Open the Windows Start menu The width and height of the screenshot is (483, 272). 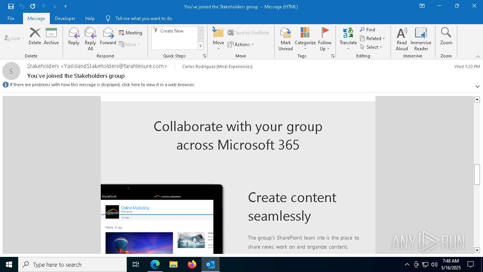point(9,264)
